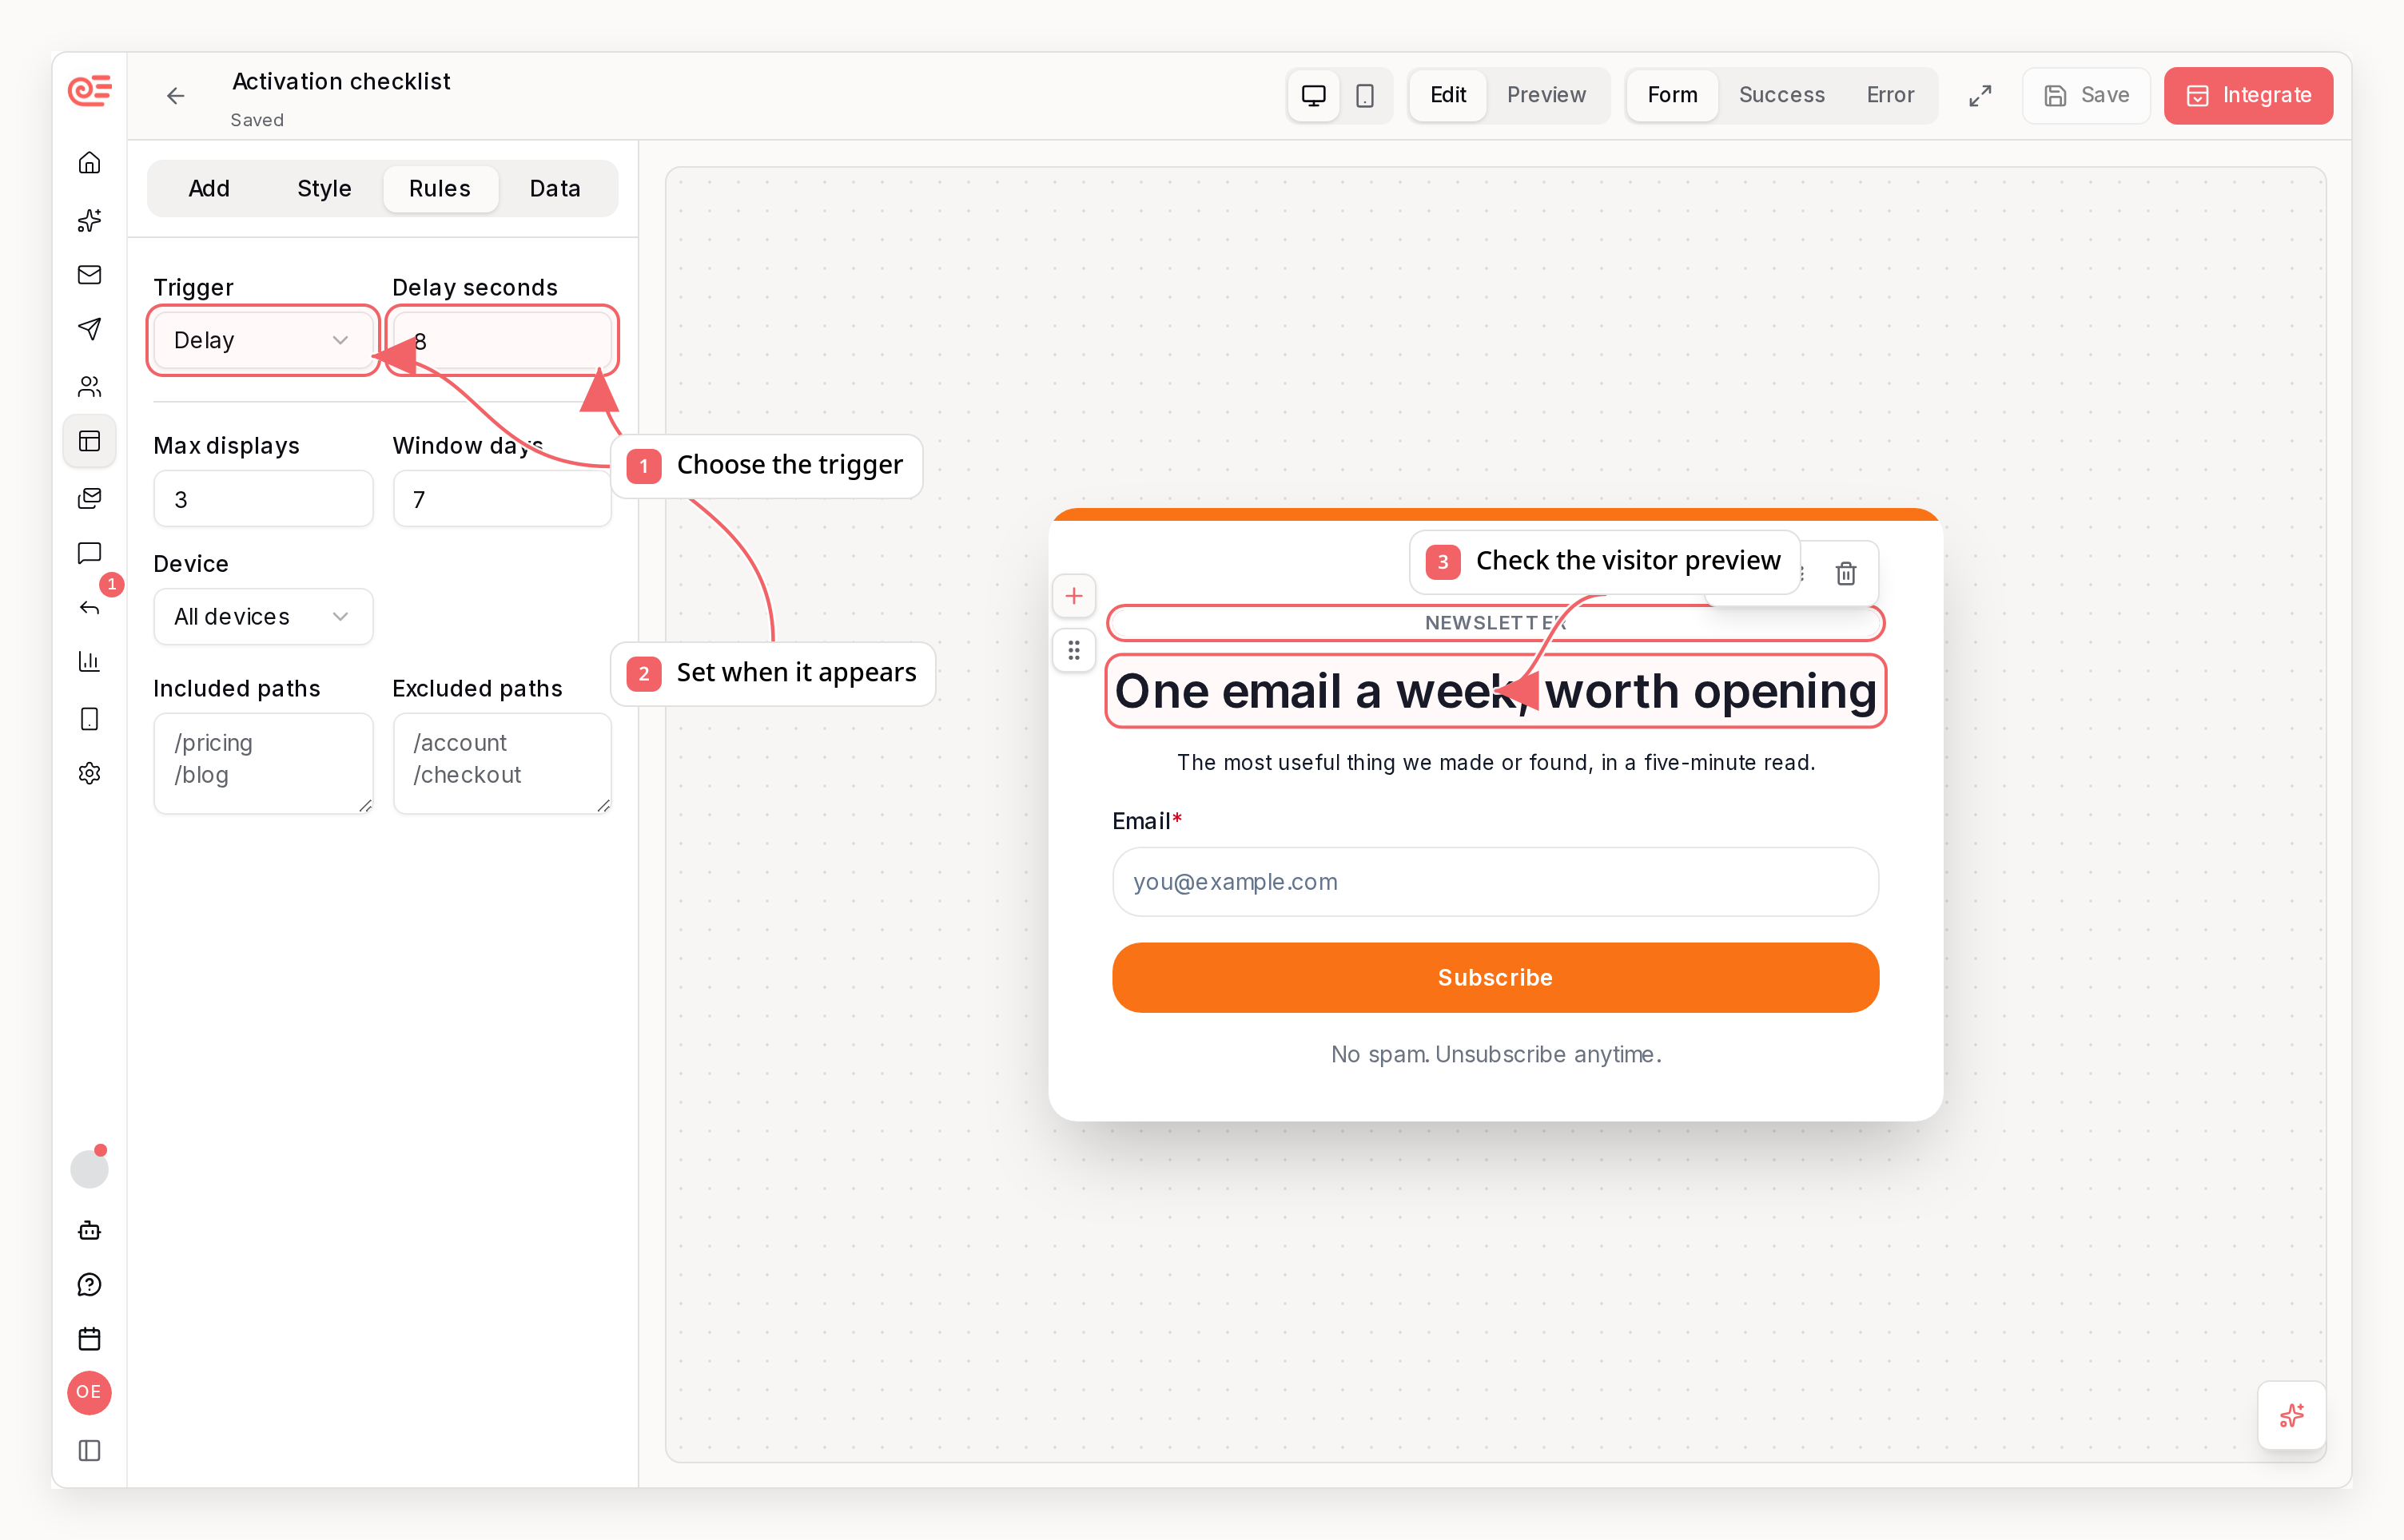This screenshot has height=1540, width=2404.
Task: Open the bar chart analytics icon
Action: point(89,661)
